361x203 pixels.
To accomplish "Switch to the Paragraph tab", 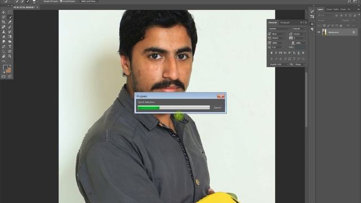I will point(285,23).
